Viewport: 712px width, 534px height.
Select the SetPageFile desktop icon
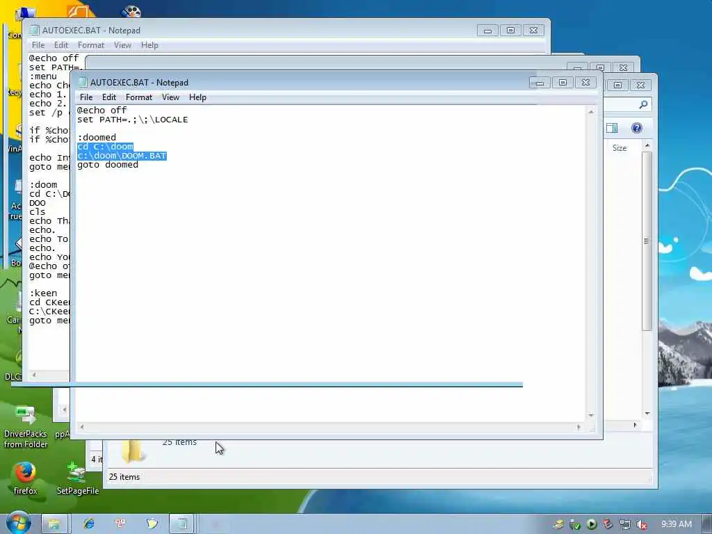click(78, 478)
